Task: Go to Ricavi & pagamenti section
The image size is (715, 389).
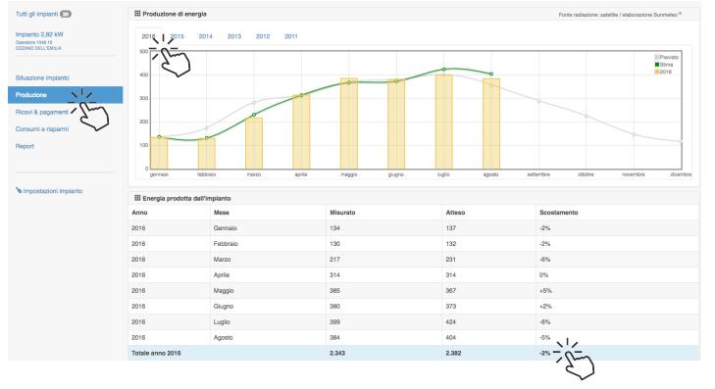Action: [x=42, y=112]
